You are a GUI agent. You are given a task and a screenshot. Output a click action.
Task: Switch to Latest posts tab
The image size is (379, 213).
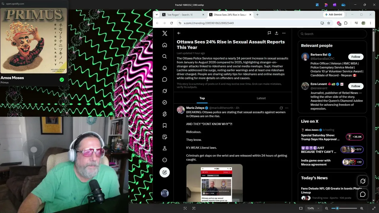(261, 98)
